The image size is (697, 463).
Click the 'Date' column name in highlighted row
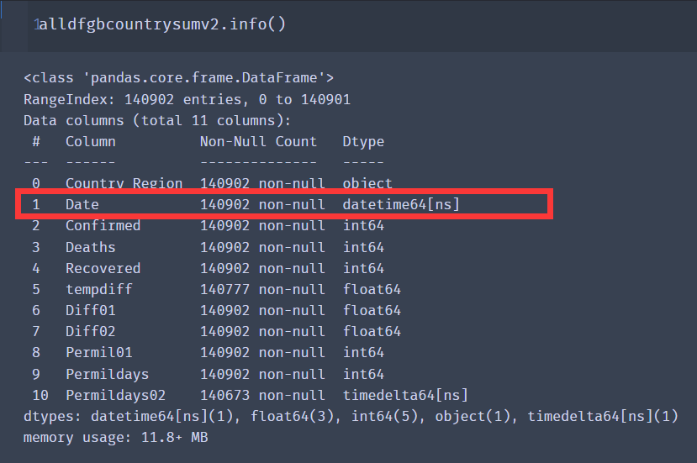[x=82, y=204]
